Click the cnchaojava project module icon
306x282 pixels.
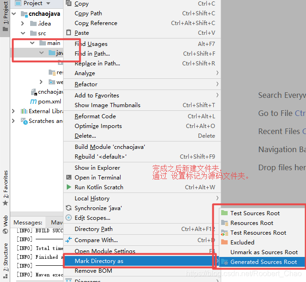click(24, 14)
